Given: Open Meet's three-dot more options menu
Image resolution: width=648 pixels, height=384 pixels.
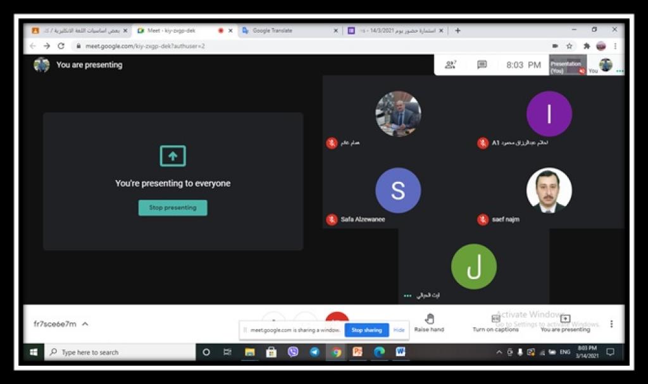Looking at the screenshot, I should coord(611,324).
